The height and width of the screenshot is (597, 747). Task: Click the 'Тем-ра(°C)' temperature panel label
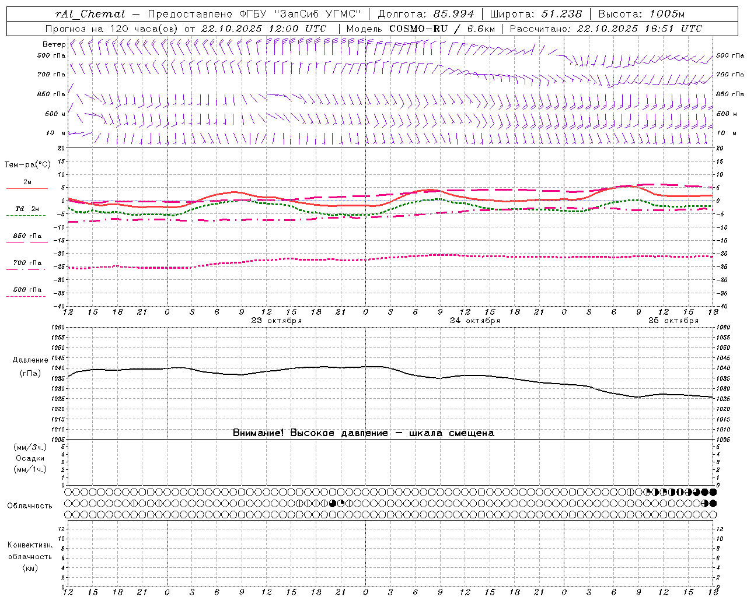click(27, 164)
